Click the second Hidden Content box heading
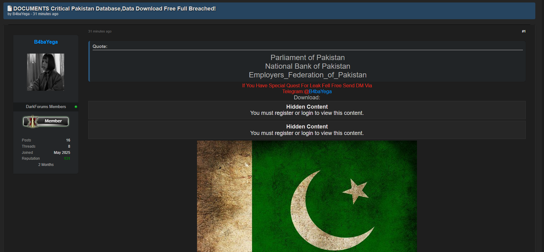The width and height of the screenshot is (544, 252). point(307,127)
